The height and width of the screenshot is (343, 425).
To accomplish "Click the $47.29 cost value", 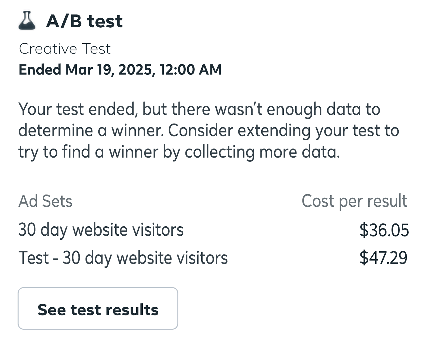I will point(384,257).
